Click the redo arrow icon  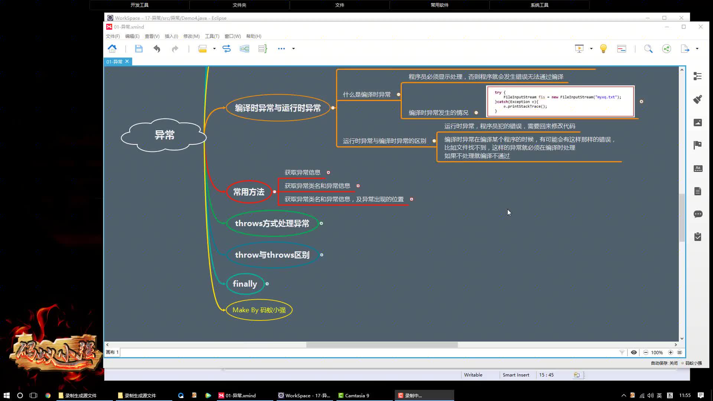pos(175,49)
